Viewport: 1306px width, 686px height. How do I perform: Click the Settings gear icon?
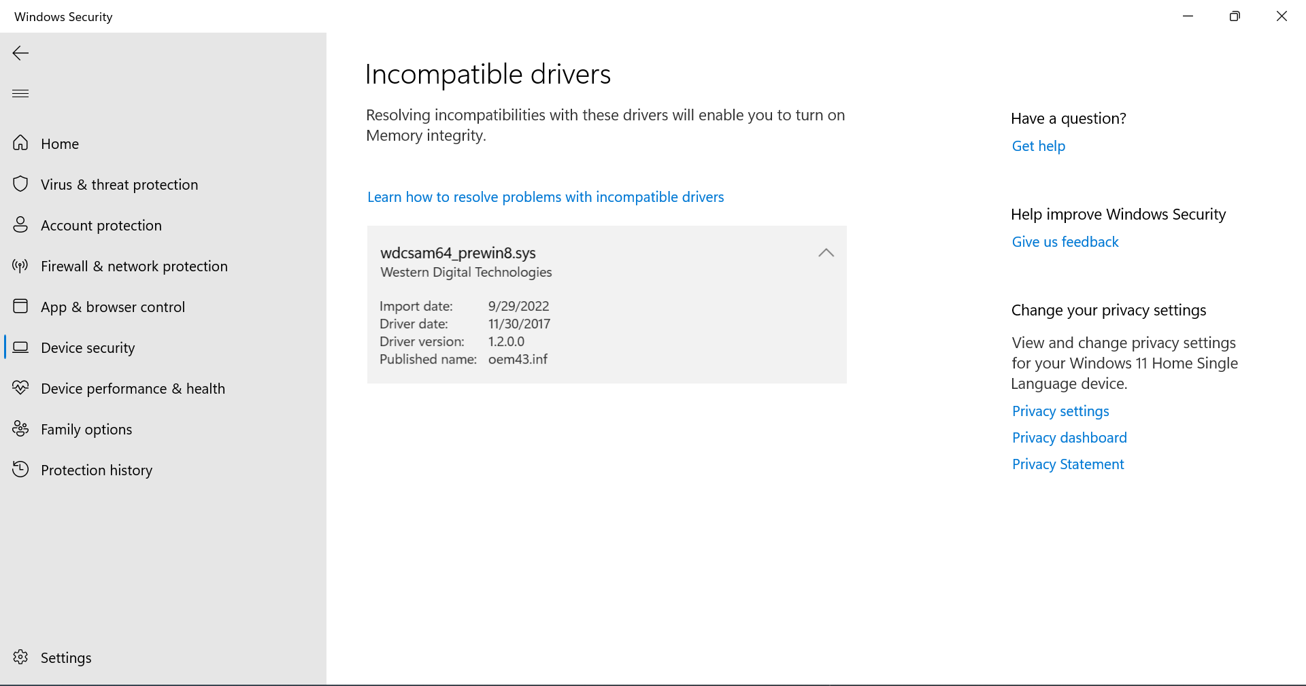click(x=20, y=657)
